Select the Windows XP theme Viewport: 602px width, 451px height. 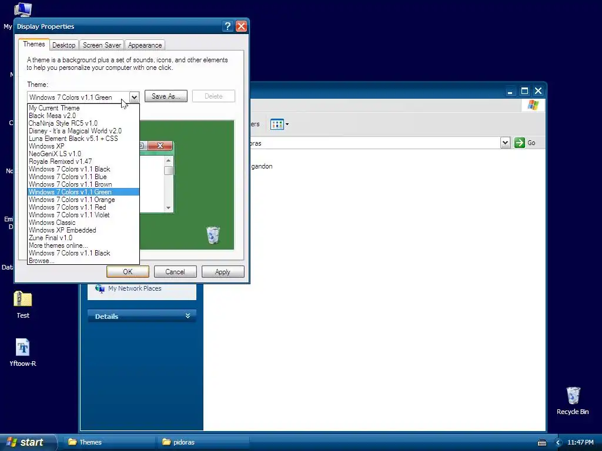coord(83,146)
